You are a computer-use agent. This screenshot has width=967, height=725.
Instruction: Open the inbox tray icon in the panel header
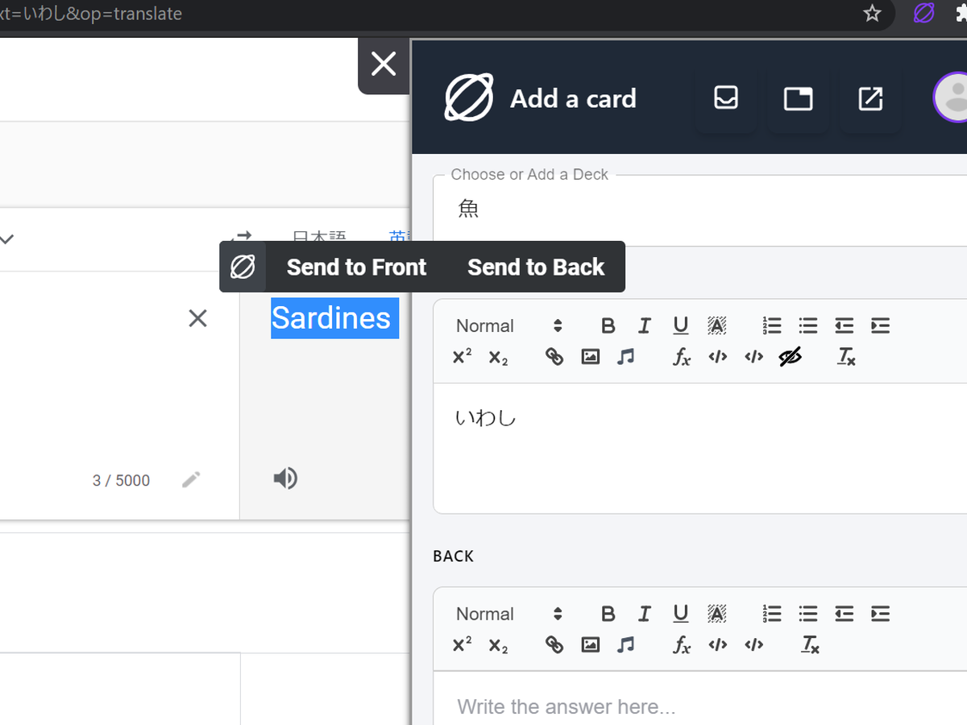726,98
